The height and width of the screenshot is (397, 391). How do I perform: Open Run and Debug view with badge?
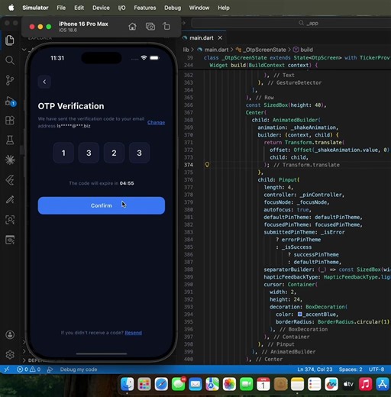point(10,101)
